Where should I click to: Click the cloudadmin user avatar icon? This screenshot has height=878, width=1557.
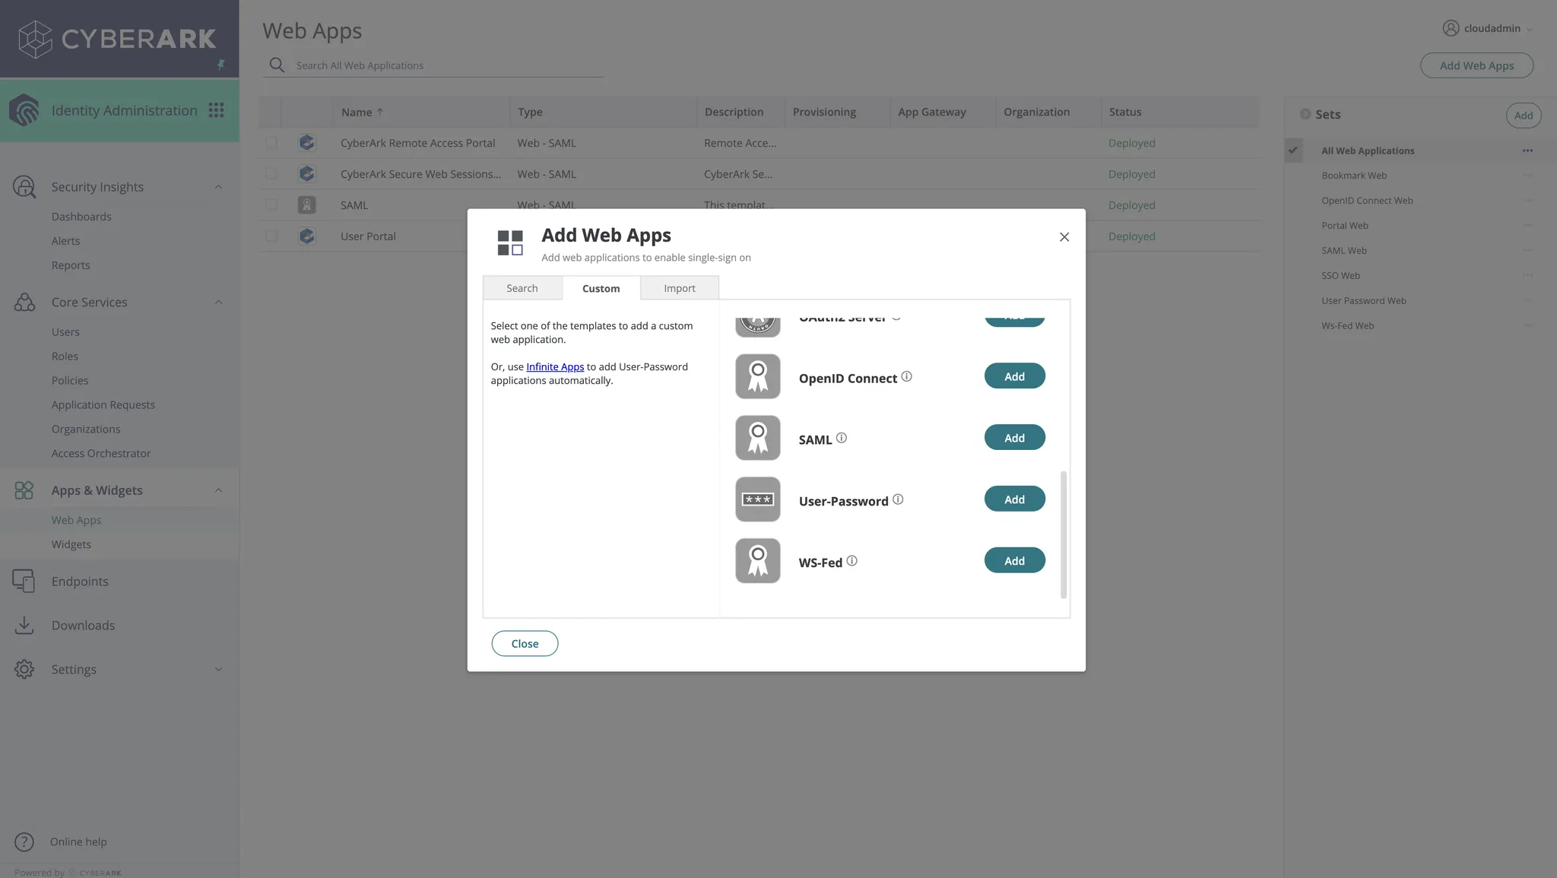coord(1451,28)
